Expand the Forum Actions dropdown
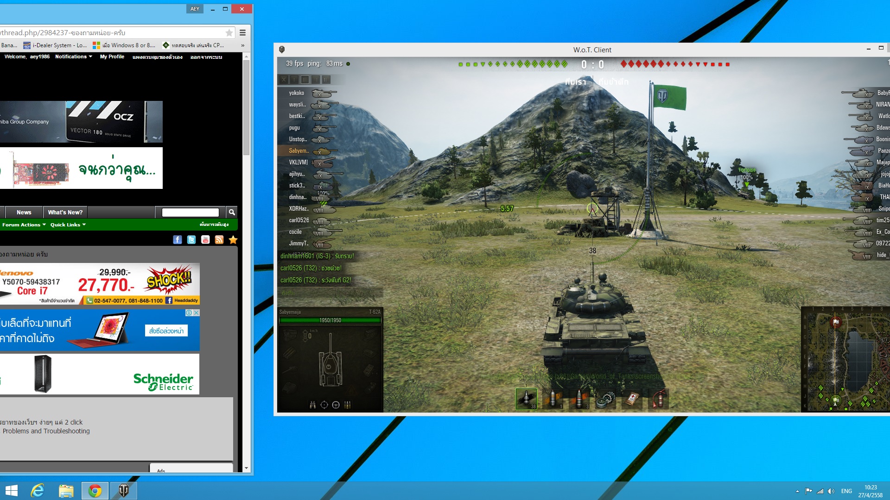This screenshot has height=500, width=890. [24, 225]
